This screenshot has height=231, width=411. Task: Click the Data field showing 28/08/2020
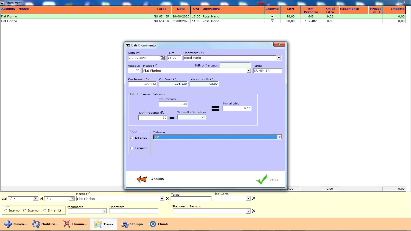(144, 58)
